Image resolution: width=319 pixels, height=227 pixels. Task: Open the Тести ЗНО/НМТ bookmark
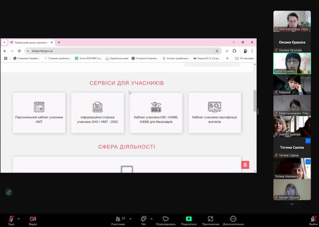click(x=88, y=58)
